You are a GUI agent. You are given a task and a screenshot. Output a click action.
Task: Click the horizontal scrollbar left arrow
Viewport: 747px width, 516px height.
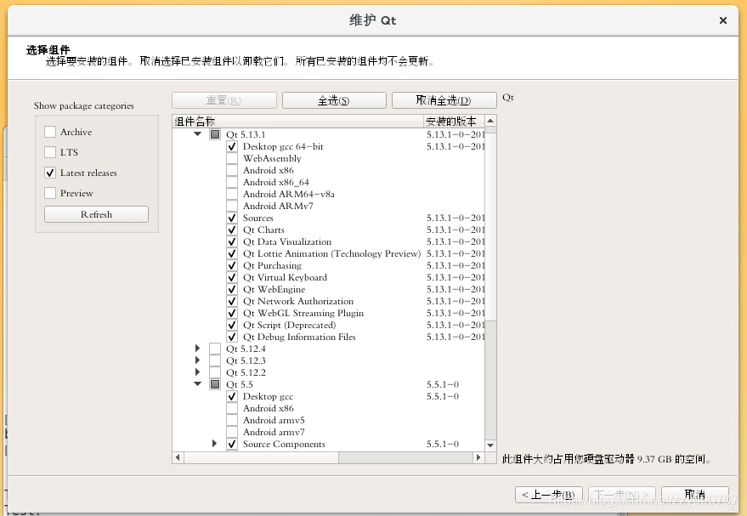point(178,457)
